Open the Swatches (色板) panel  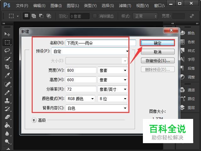(188, 42)
